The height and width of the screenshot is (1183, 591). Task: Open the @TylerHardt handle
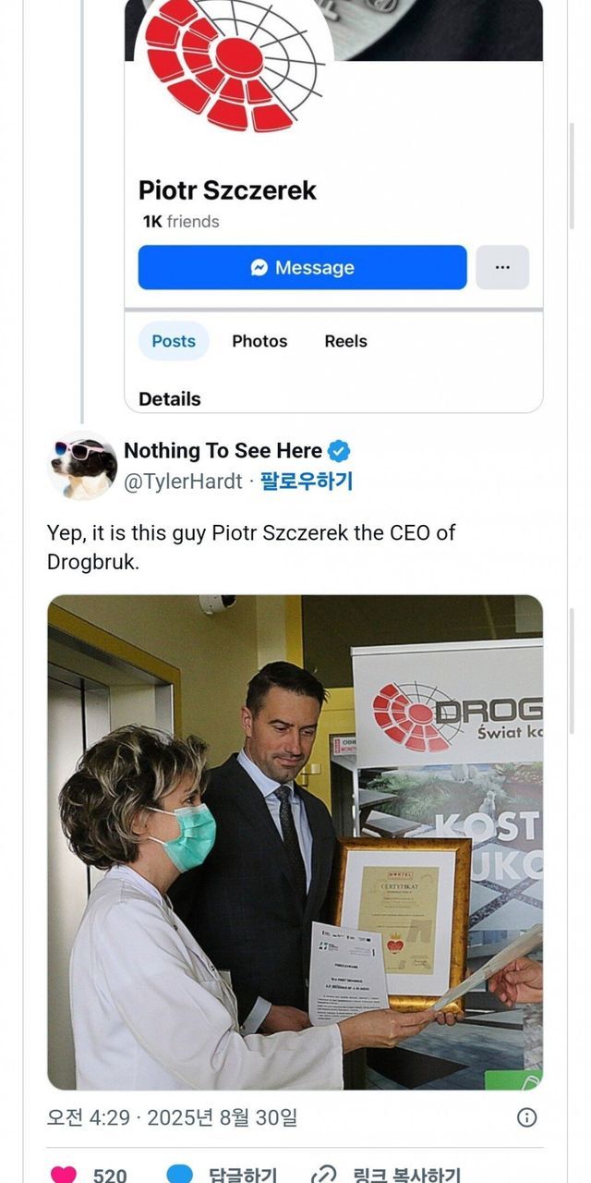coord(183,482)
